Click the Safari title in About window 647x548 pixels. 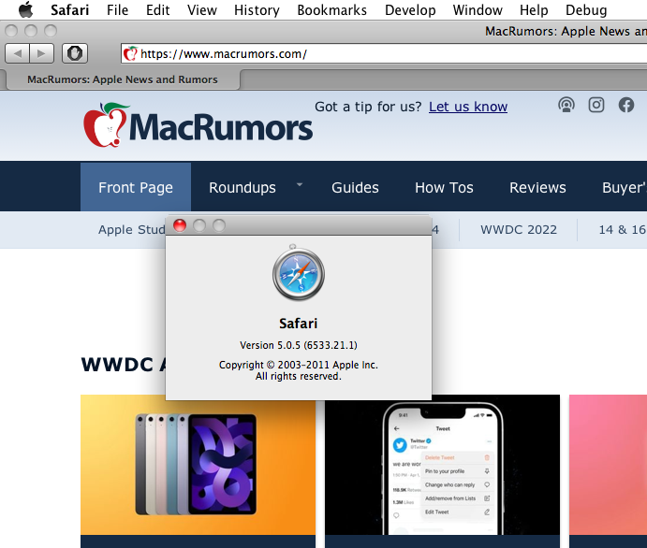click(x=299, y=324)
